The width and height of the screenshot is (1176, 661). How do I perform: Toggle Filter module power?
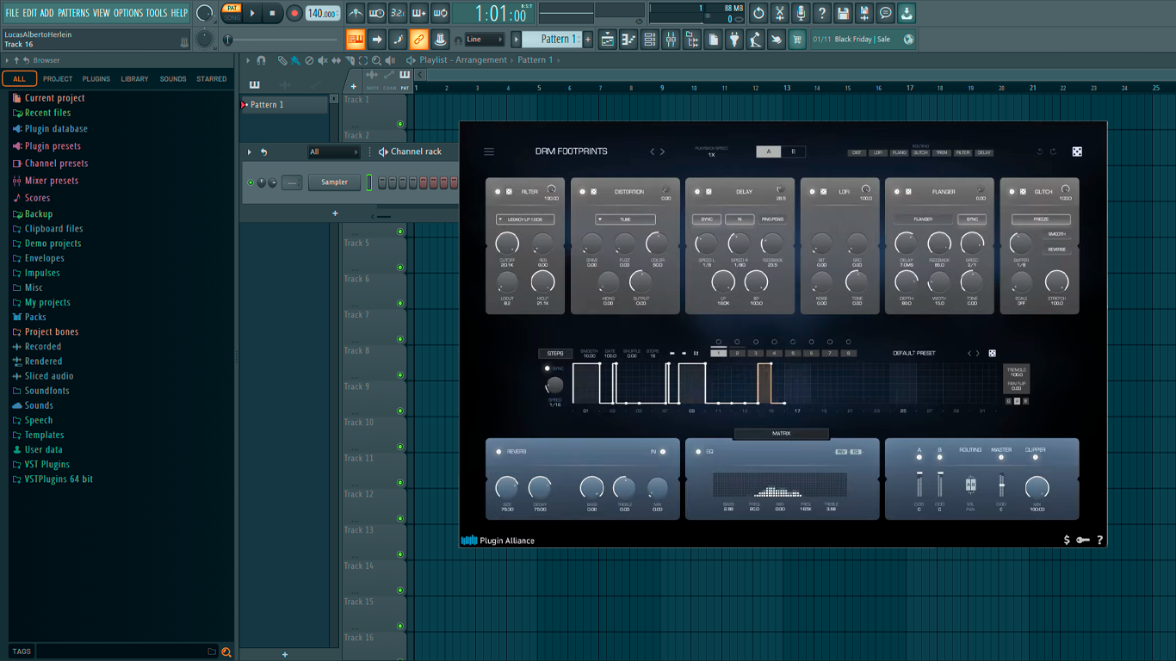tap(498, 192)
